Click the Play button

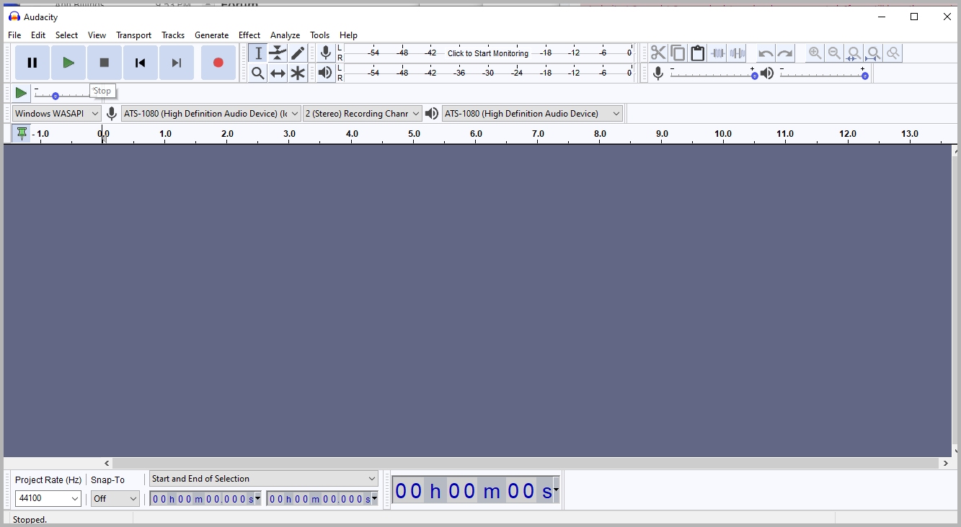click(x=68, y=63)
